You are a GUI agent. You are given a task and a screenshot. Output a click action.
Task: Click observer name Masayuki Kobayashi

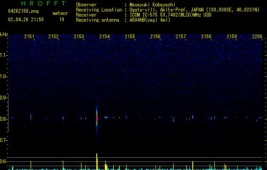(x=152, y=5)
